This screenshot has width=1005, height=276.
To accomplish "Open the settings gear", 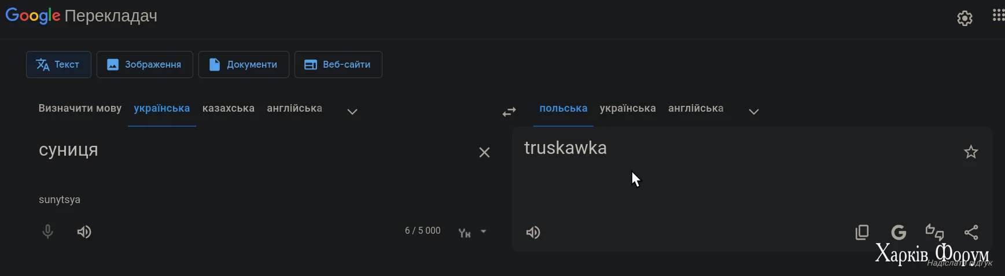I will click(964, 19).
